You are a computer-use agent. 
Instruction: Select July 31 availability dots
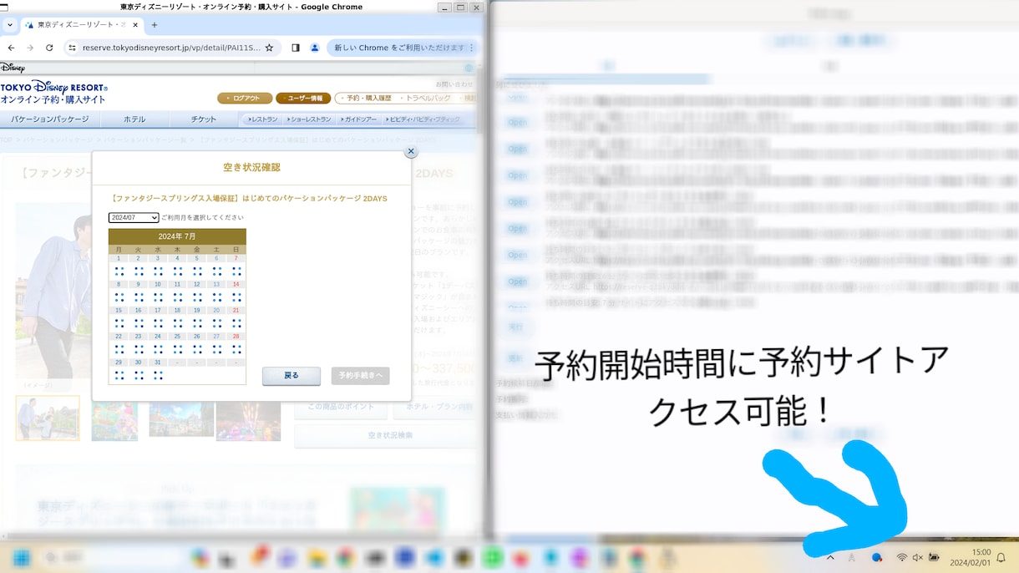click(x=158, y=375)
